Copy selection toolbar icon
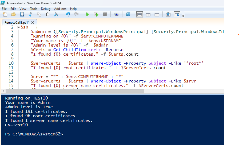Image resolution: width=239 pixels, height=145 pixels. (x=39, y=14)
